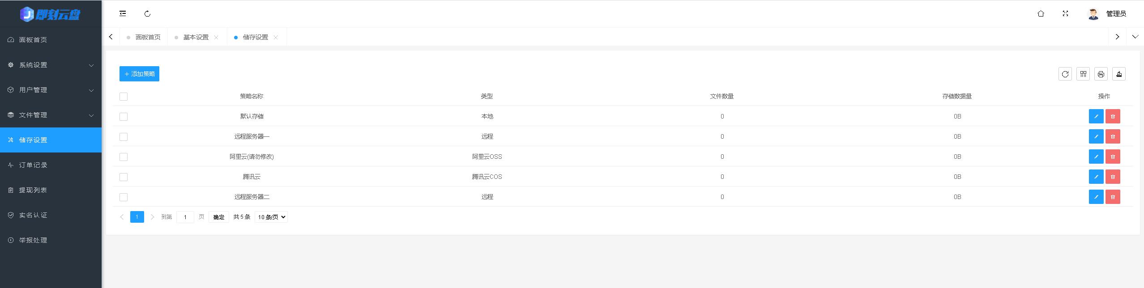Reload the table with the refresh icon
This screenshot has height=288, width=1144.
click(x=1065, y=74)
